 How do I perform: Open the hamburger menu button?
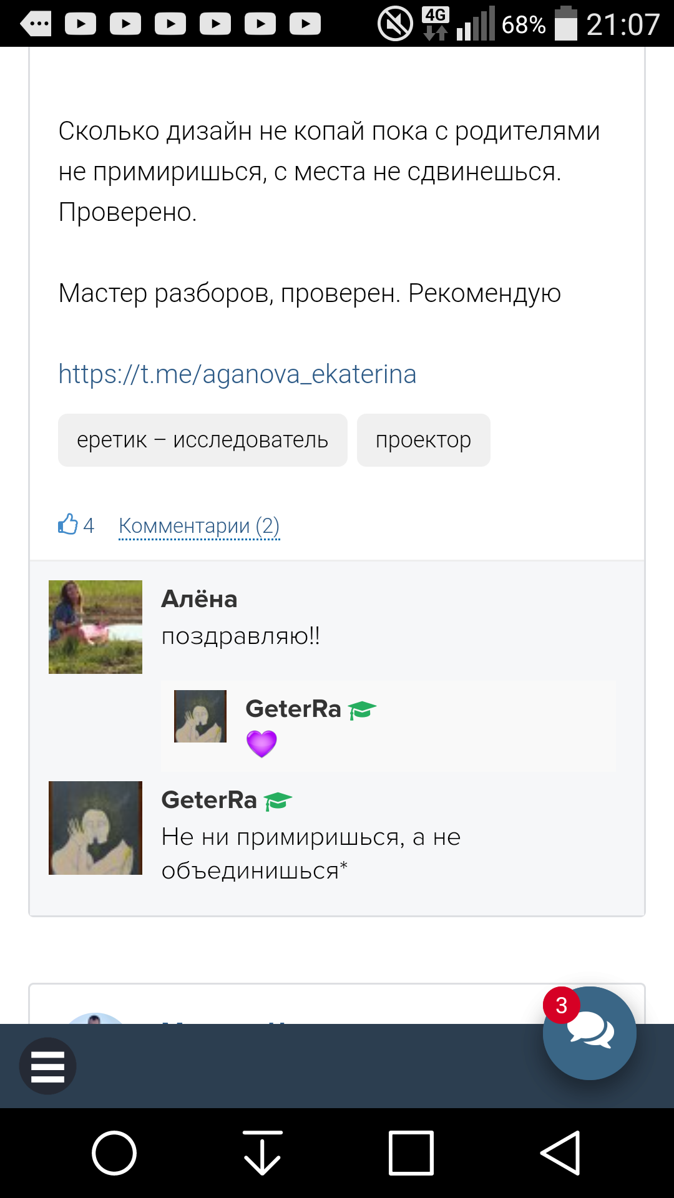tap(47, 1066)
